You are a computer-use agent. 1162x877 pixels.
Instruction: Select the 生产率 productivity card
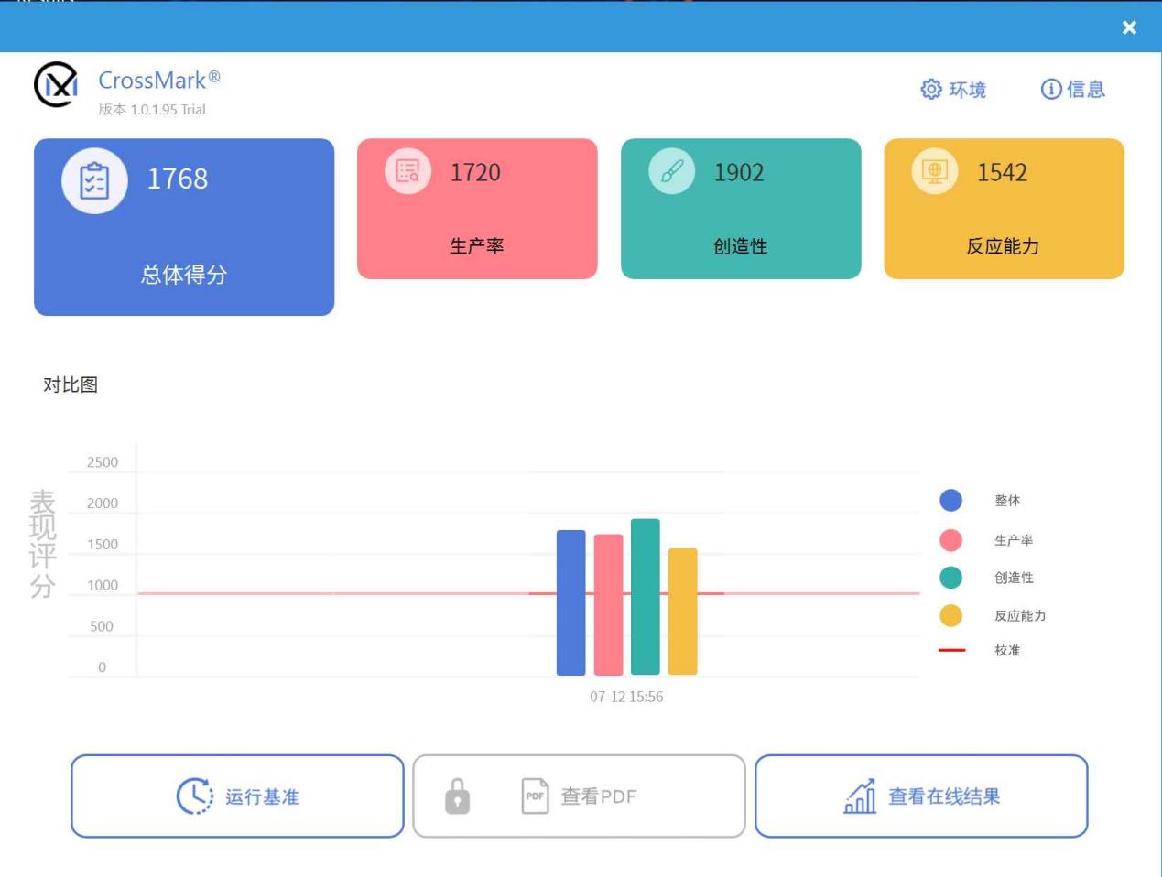tap(477, 209)
